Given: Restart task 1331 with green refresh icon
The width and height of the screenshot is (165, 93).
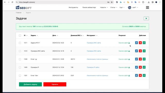Looking at the screenshot, I should [x=144, y=75].
